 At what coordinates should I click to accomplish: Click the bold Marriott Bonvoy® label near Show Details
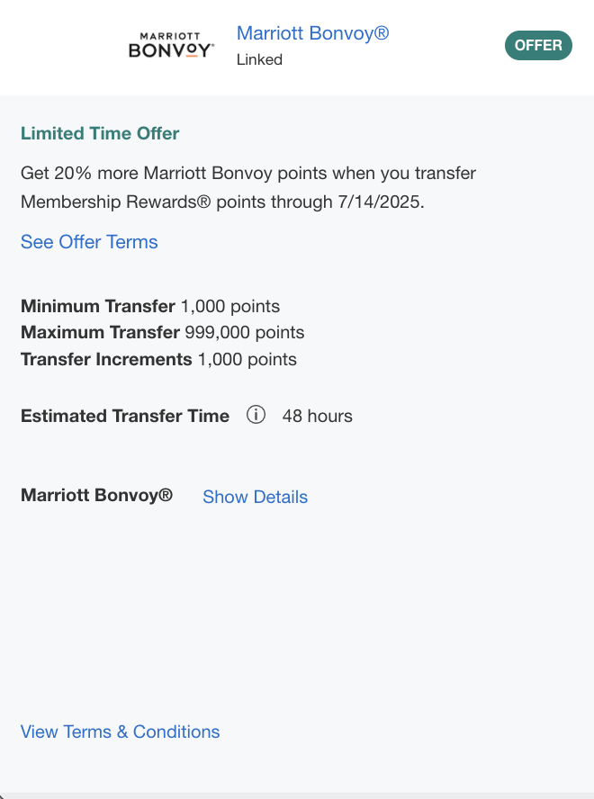(x=96, y=495)
